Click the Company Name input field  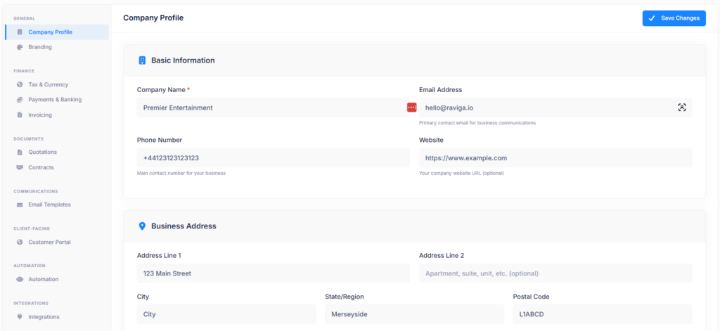274,108
